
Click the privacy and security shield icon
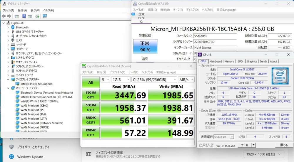coord(11,147)
